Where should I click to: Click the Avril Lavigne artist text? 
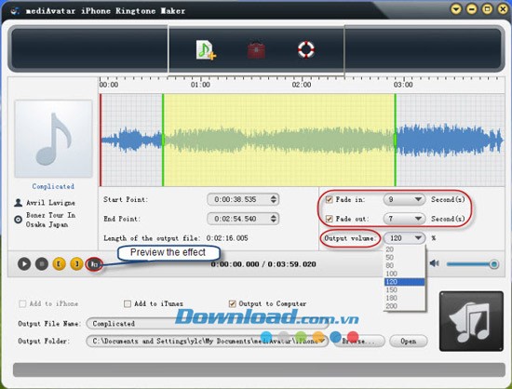coord(50,203)
